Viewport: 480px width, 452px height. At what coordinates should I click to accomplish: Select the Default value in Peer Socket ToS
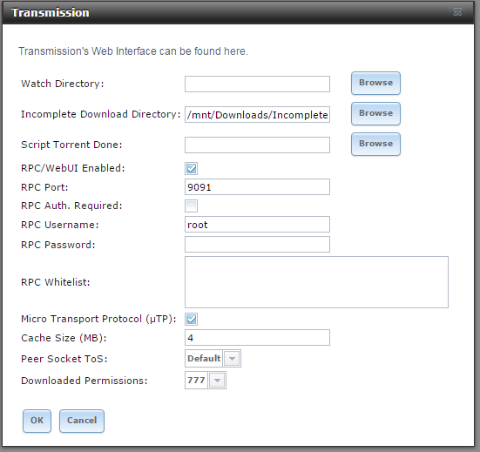pos(204,358)
